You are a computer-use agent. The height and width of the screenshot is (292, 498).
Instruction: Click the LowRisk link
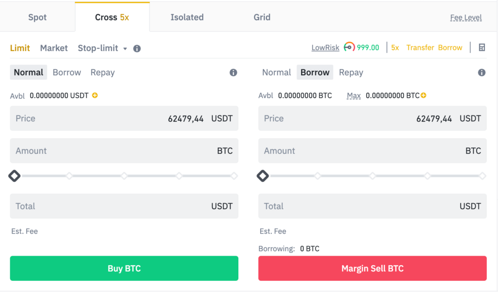coord(325,48)
